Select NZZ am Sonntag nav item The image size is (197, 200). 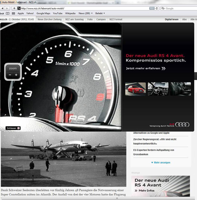pos(74,19)
